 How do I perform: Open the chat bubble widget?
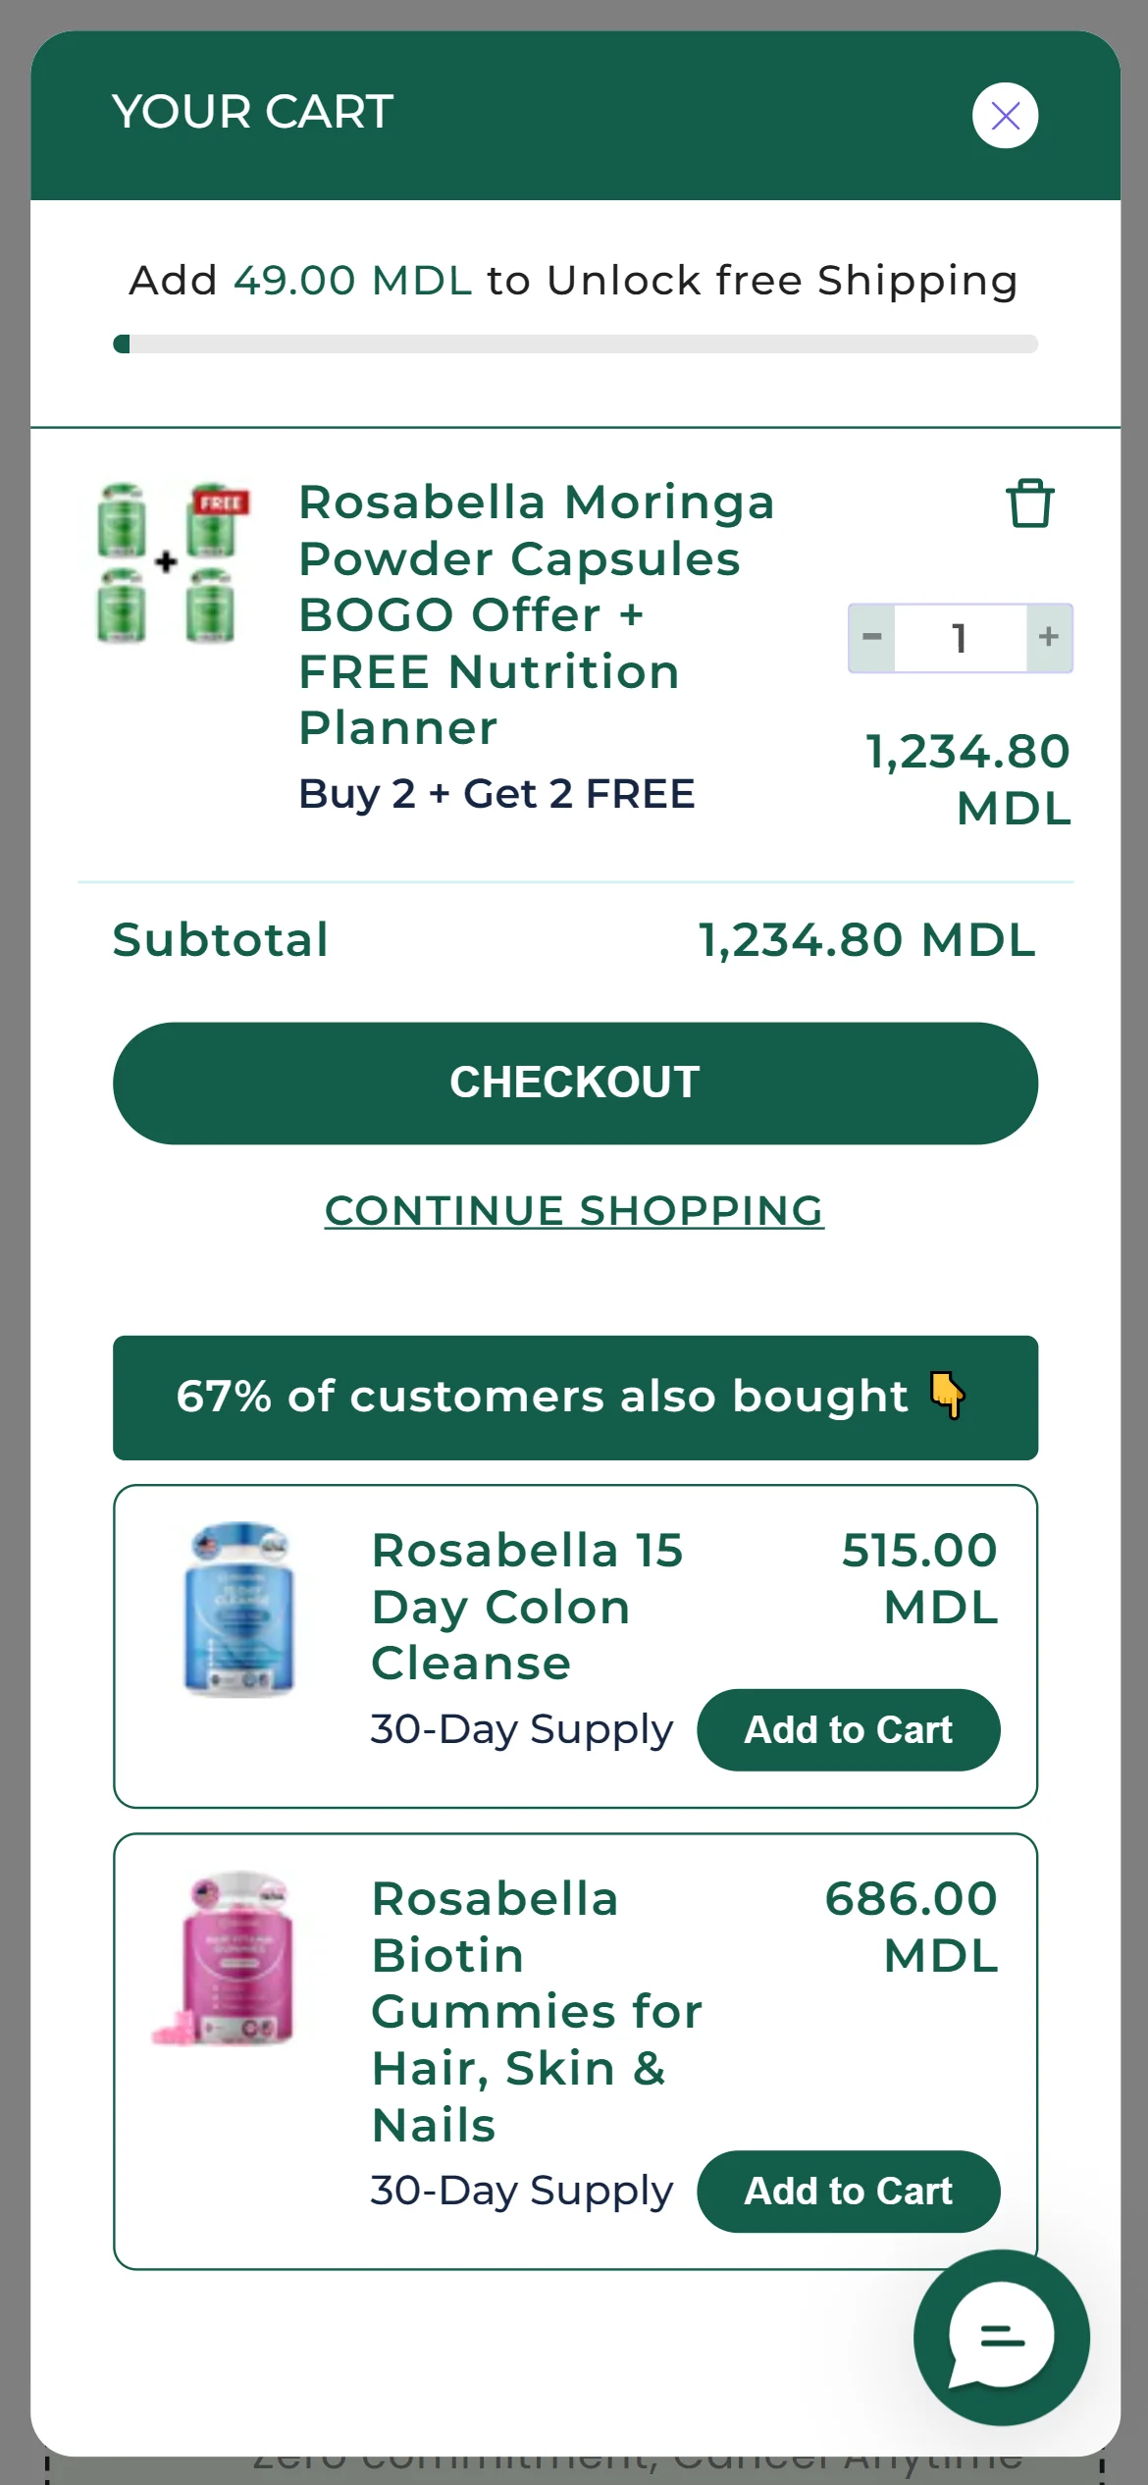pyautogui.click(x=1001, y=2337)
